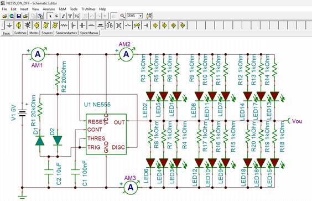Viewport: 312px width, 201px height.
Task: Pick the Ground symbol from the component bar
Action: pyautogui.click(x=9, y=25)
